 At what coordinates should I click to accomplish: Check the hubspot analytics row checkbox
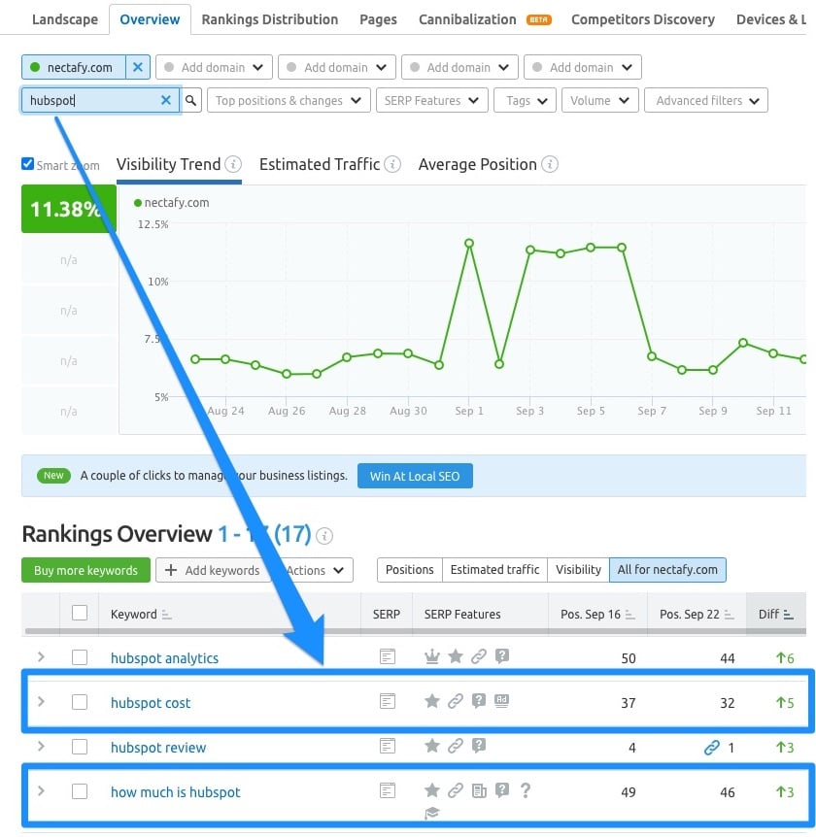80,657
